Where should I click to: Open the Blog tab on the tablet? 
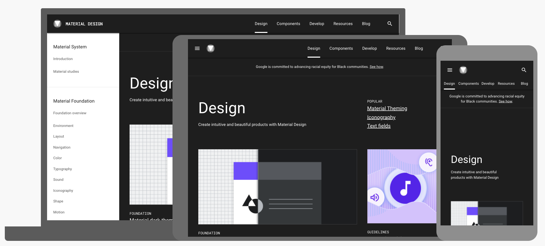pyautogui.click(x=419, y=48)
